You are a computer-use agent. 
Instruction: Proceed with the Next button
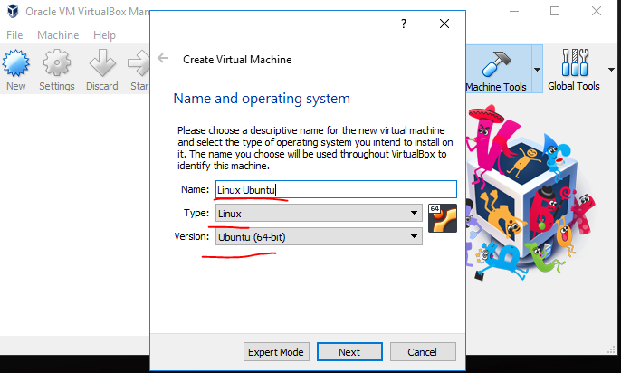click(349, 352)
